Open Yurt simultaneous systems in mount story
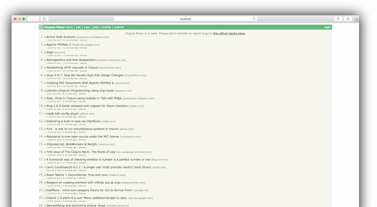The image size is (377, 207). [82, 129]
